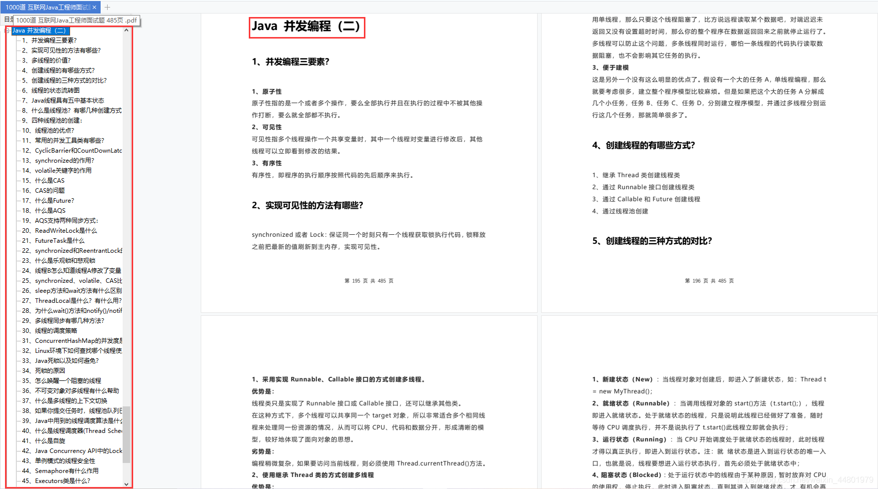This screenshot has height=489, width=878.
Task: Go to outline item 45、Executors类是什么?
Action: (56, 481)
